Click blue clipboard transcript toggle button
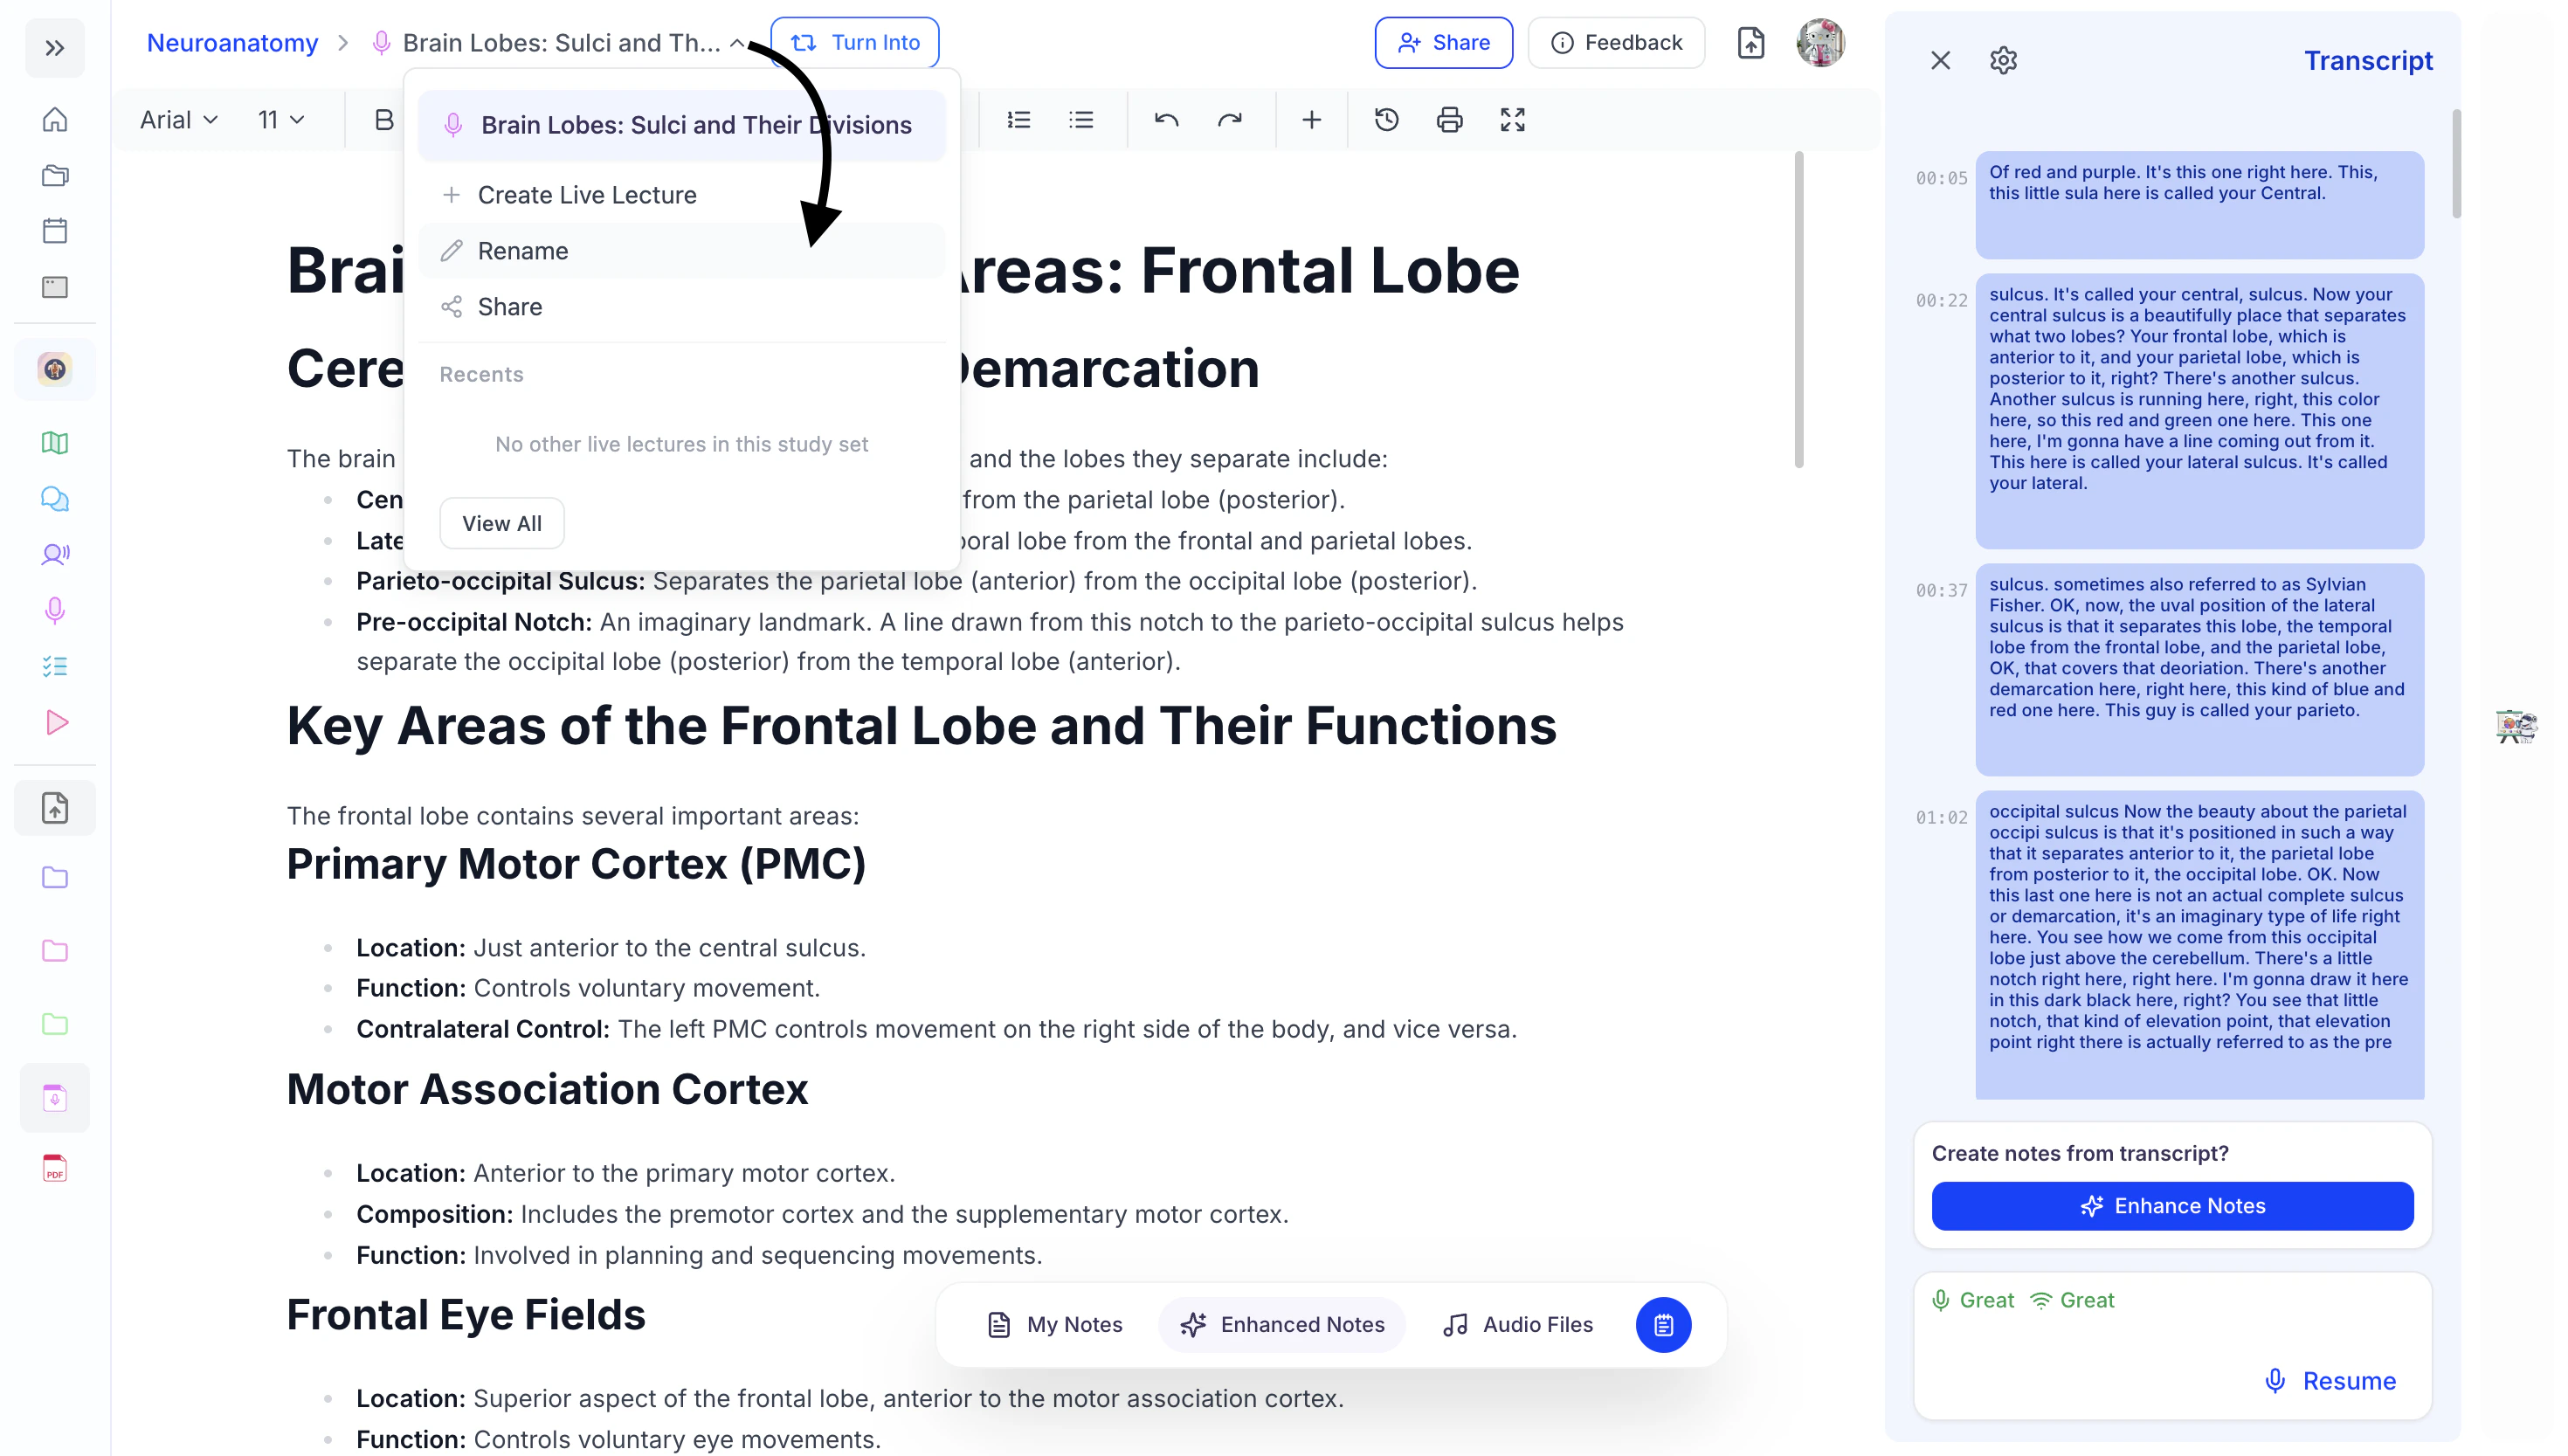This screenshot has width=2568, height=1456. pyautogui.click(x=1663, y=1325)
